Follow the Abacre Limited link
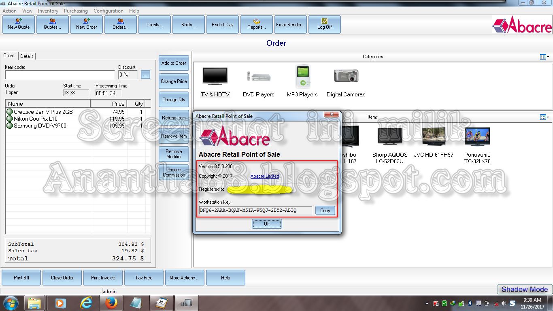 [x=265, y=176]
